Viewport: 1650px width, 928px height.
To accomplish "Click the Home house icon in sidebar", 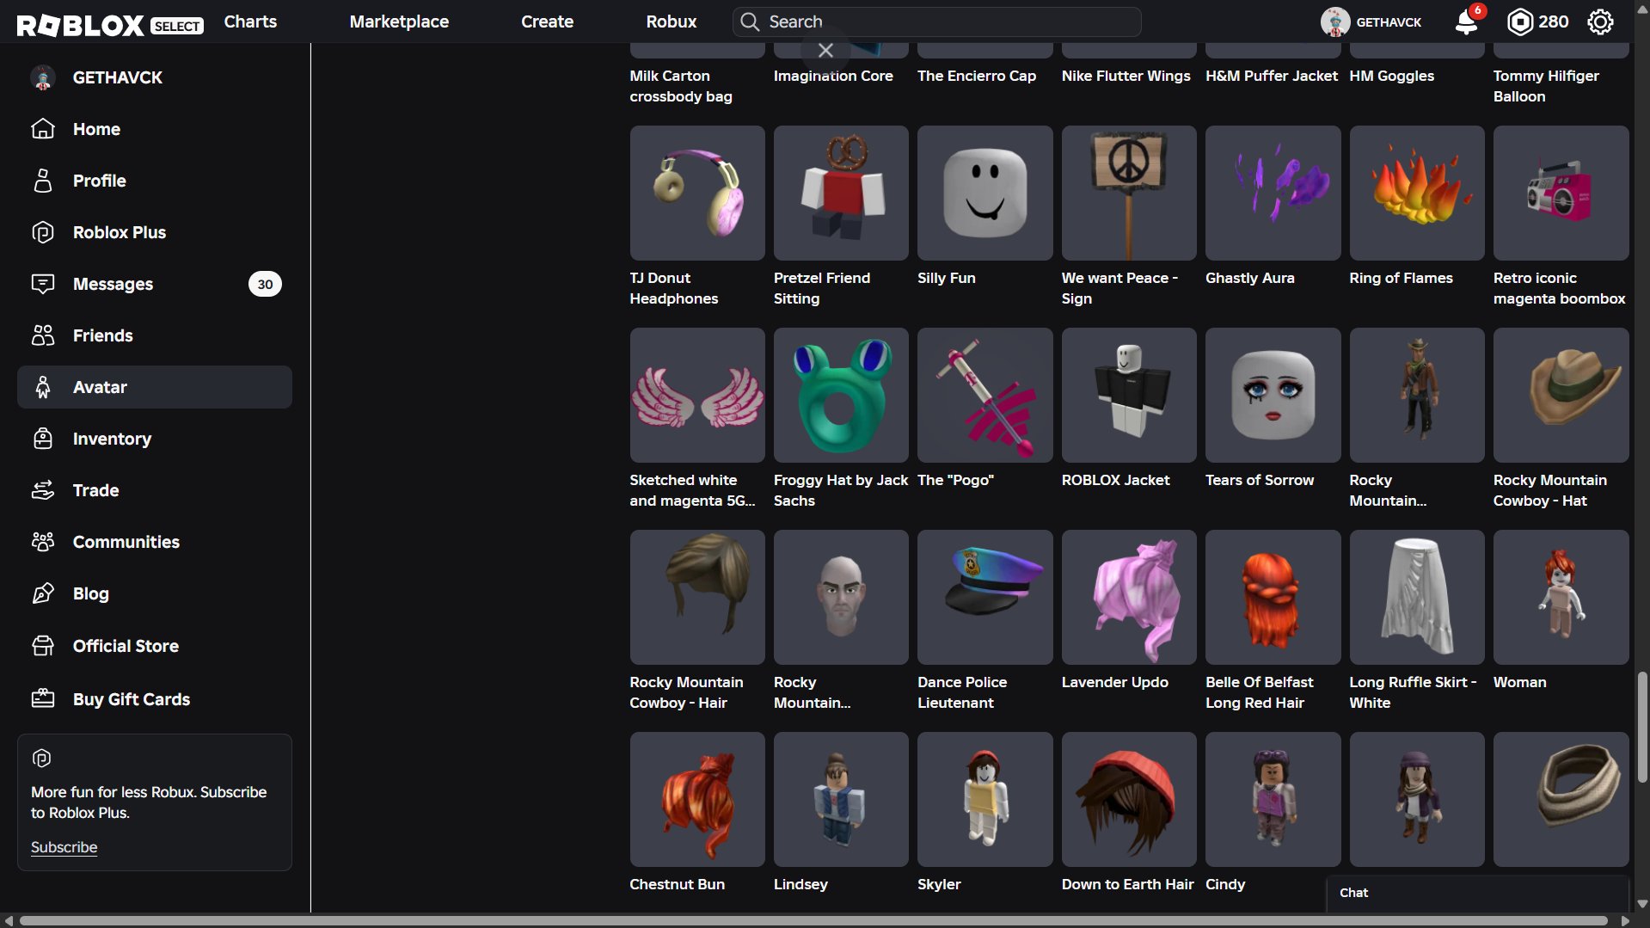I will pos(43,129).
